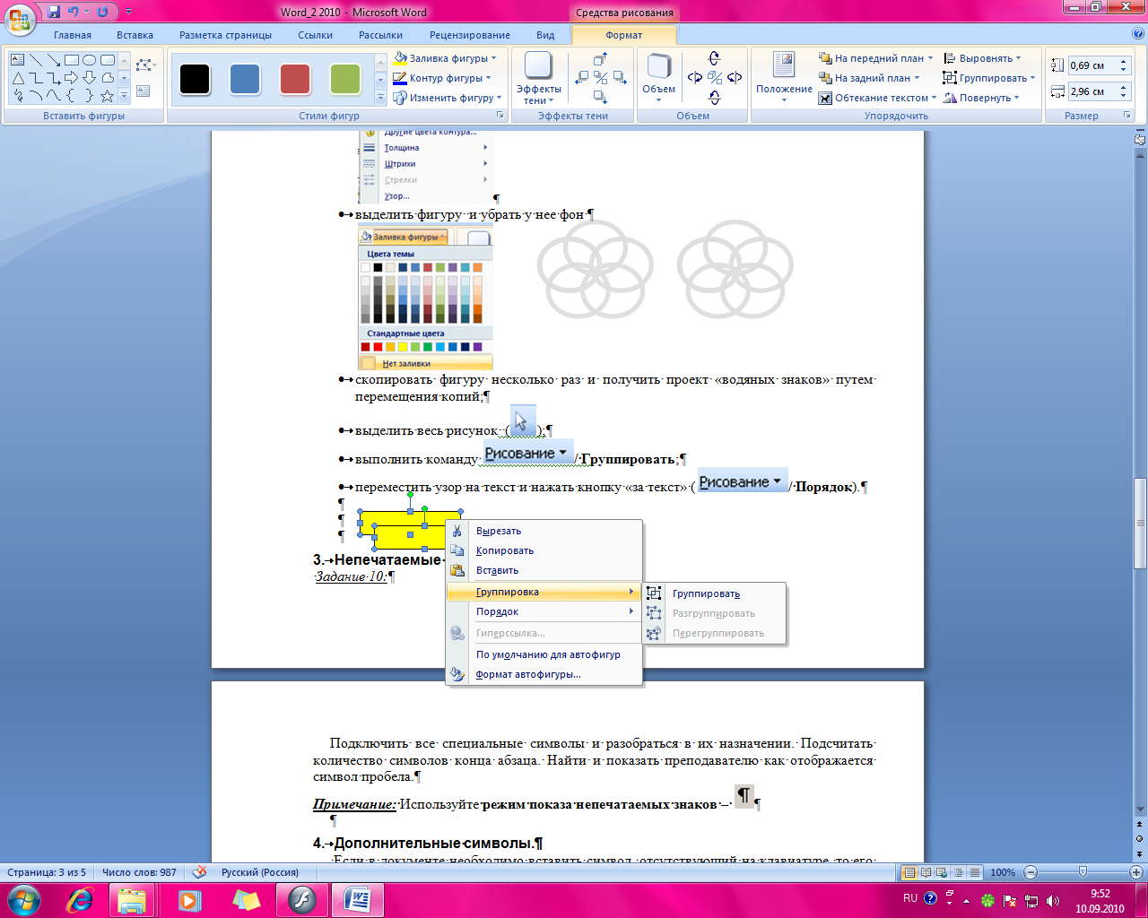Click the 100% zoom level button

point(1003,872)
